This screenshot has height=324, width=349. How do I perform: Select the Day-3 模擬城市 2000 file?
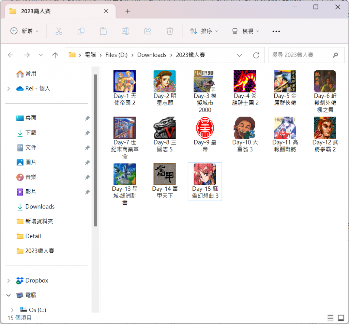205,91
